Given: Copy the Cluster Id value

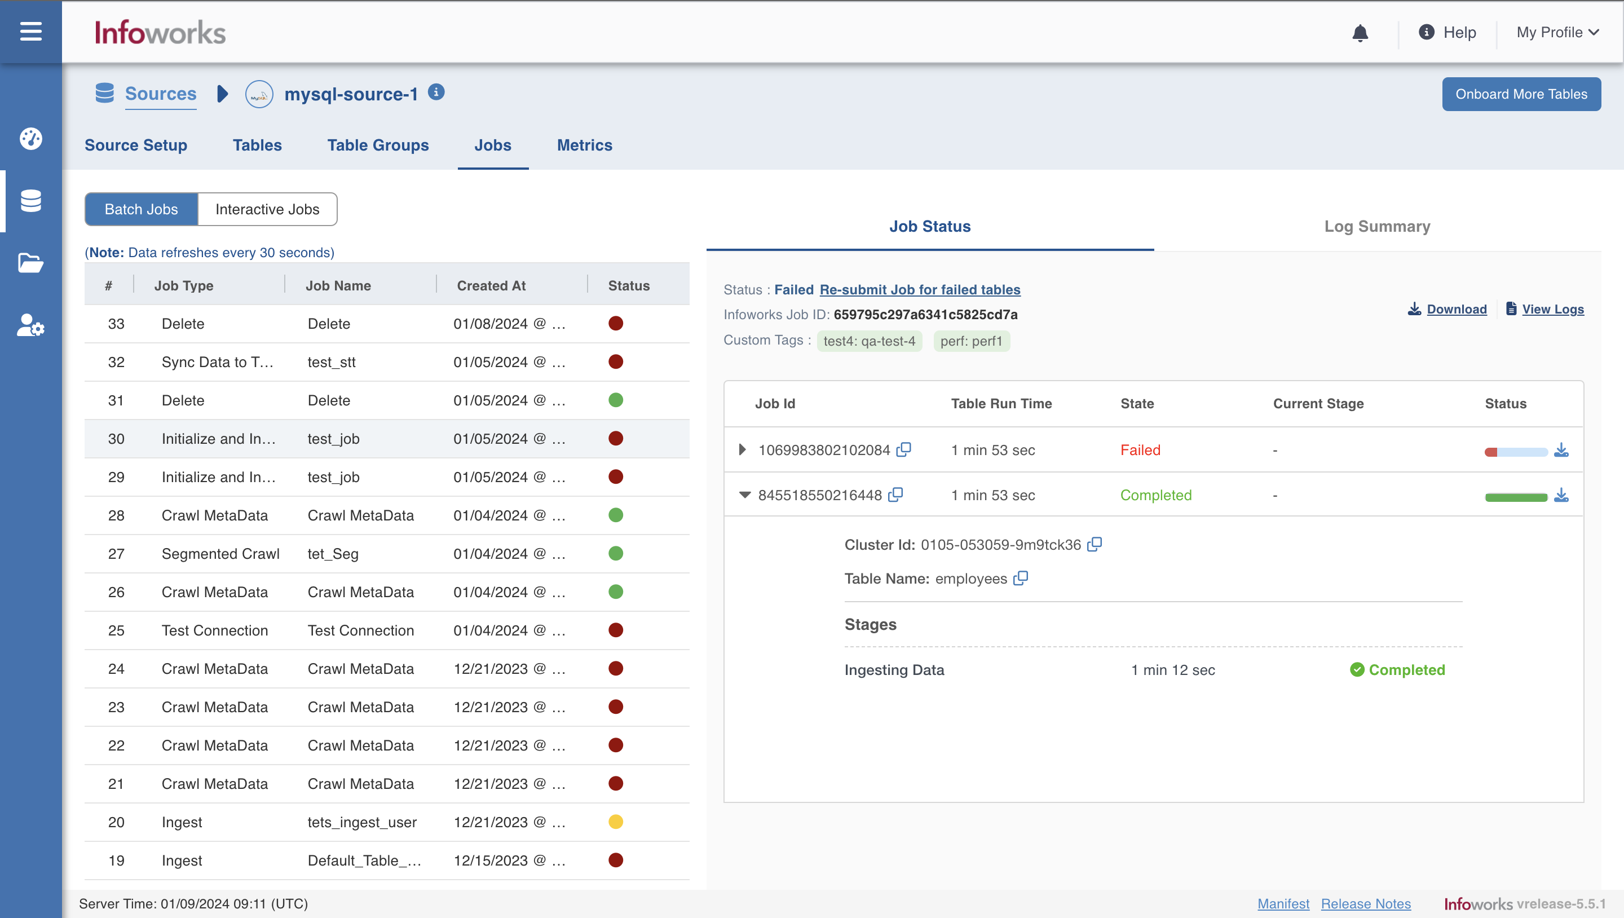Looking at the screenshot, I should pyautogui.click(x=1095, y=544).
